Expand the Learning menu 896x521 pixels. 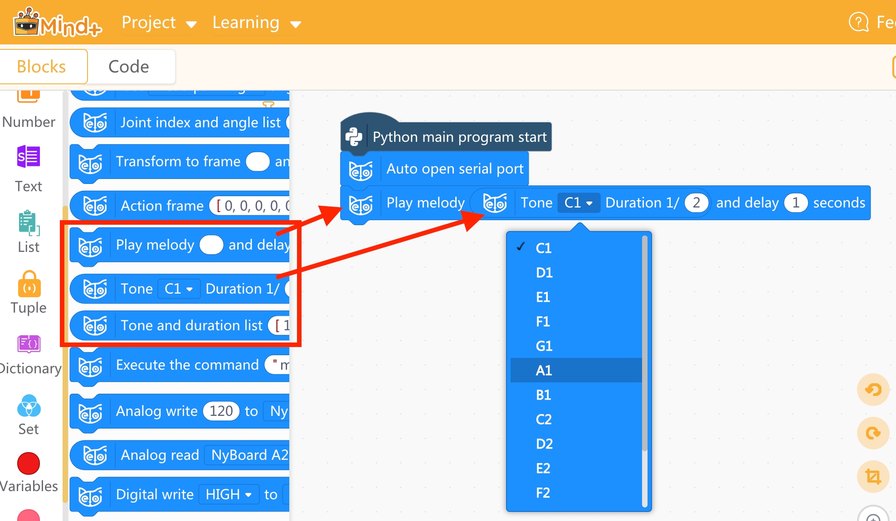256,23
